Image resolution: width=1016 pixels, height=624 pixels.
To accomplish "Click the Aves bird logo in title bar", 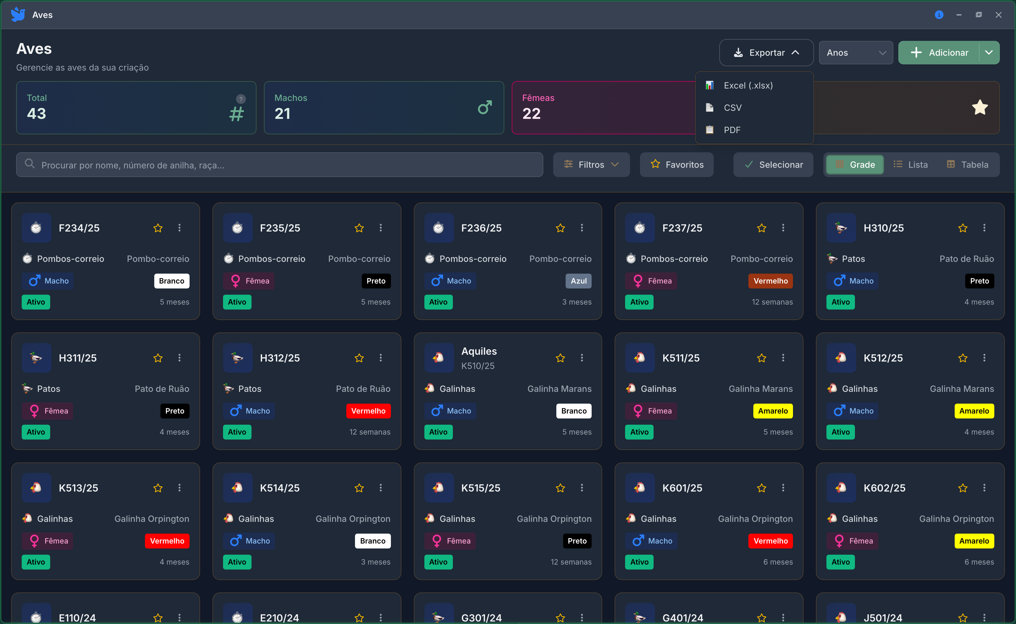I will click(x=18, y=15).
